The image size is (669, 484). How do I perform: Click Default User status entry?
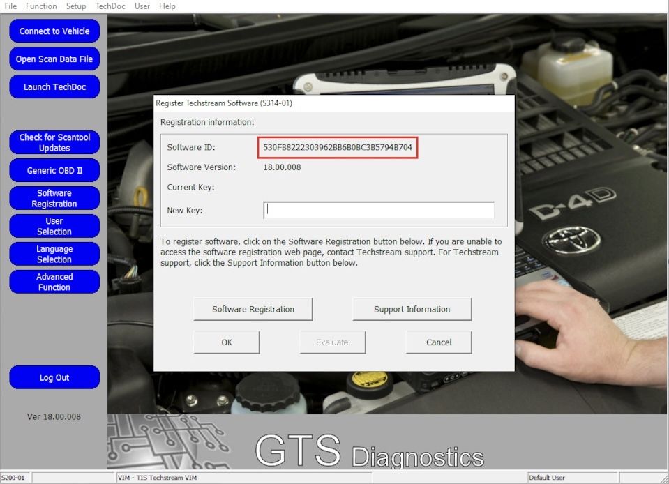[546, 478]
